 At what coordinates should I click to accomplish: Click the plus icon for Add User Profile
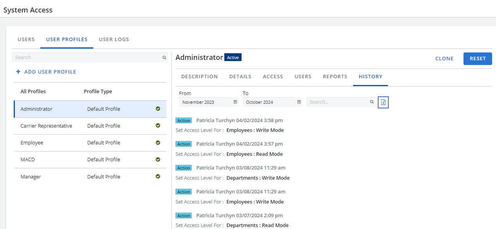tap(18, 72)
